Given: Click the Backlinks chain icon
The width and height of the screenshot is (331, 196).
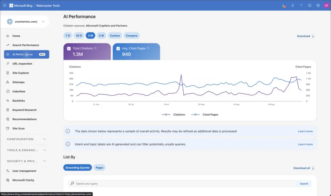Looking at the screenshot, I should point(8,101).
